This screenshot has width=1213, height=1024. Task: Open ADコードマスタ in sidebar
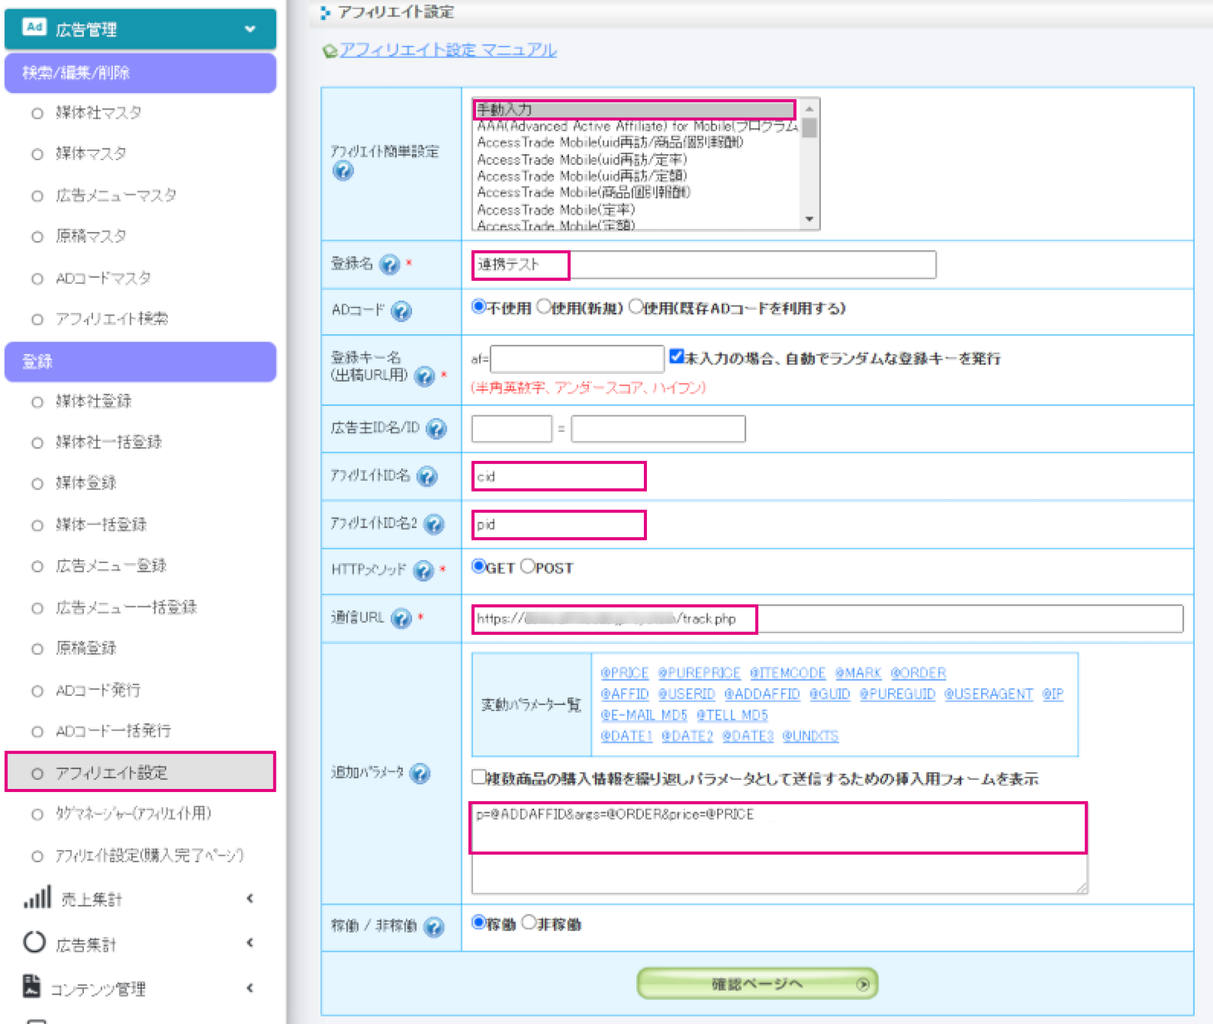(x=103, y=278)
